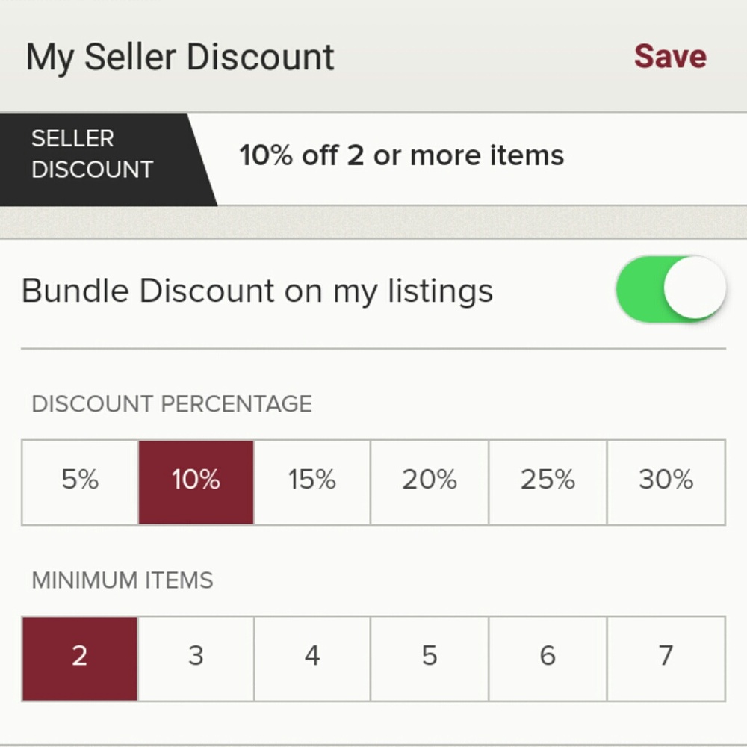Choose 4 minimum items
Viewport: 747px width, 747px height.
(312, 658)
